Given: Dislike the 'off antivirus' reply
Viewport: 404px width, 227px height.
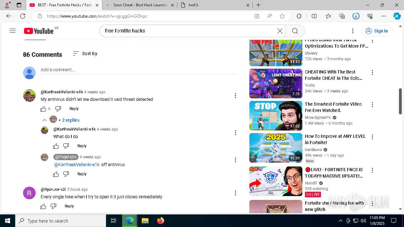Looking at the screenshot, I should coord(66,174).
